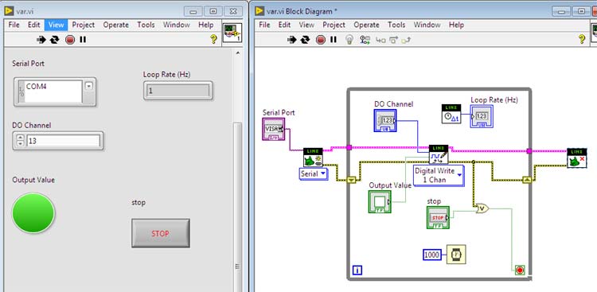Screen dimensions: 597x292
Task: Select the Output Value boolean terminal
Action: (x=380, y=201)
